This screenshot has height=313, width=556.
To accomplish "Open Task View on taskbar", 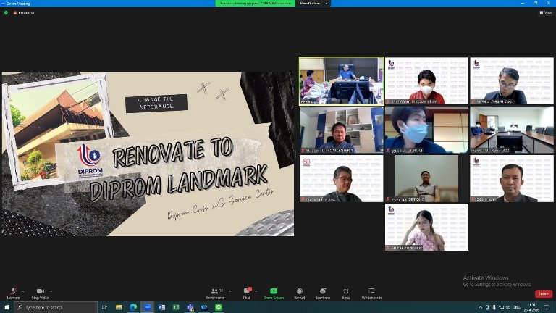I will coord(104,307).
